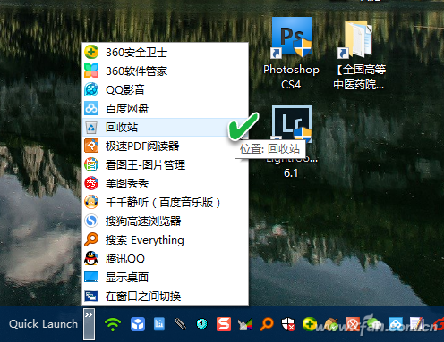Click the red crossed-circle taskbar icon

(x=353, y=324)
